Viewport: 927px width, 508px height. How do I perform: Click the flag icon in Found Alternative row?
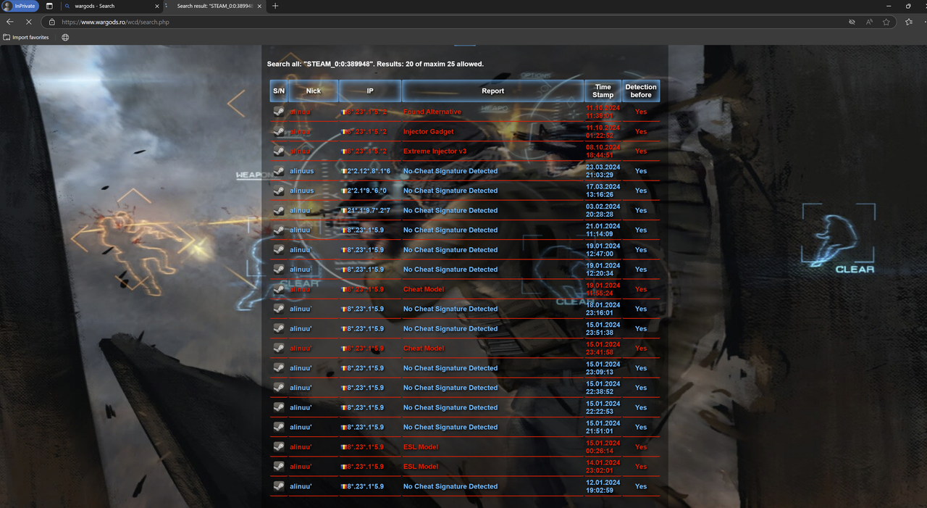pos(344,112)
